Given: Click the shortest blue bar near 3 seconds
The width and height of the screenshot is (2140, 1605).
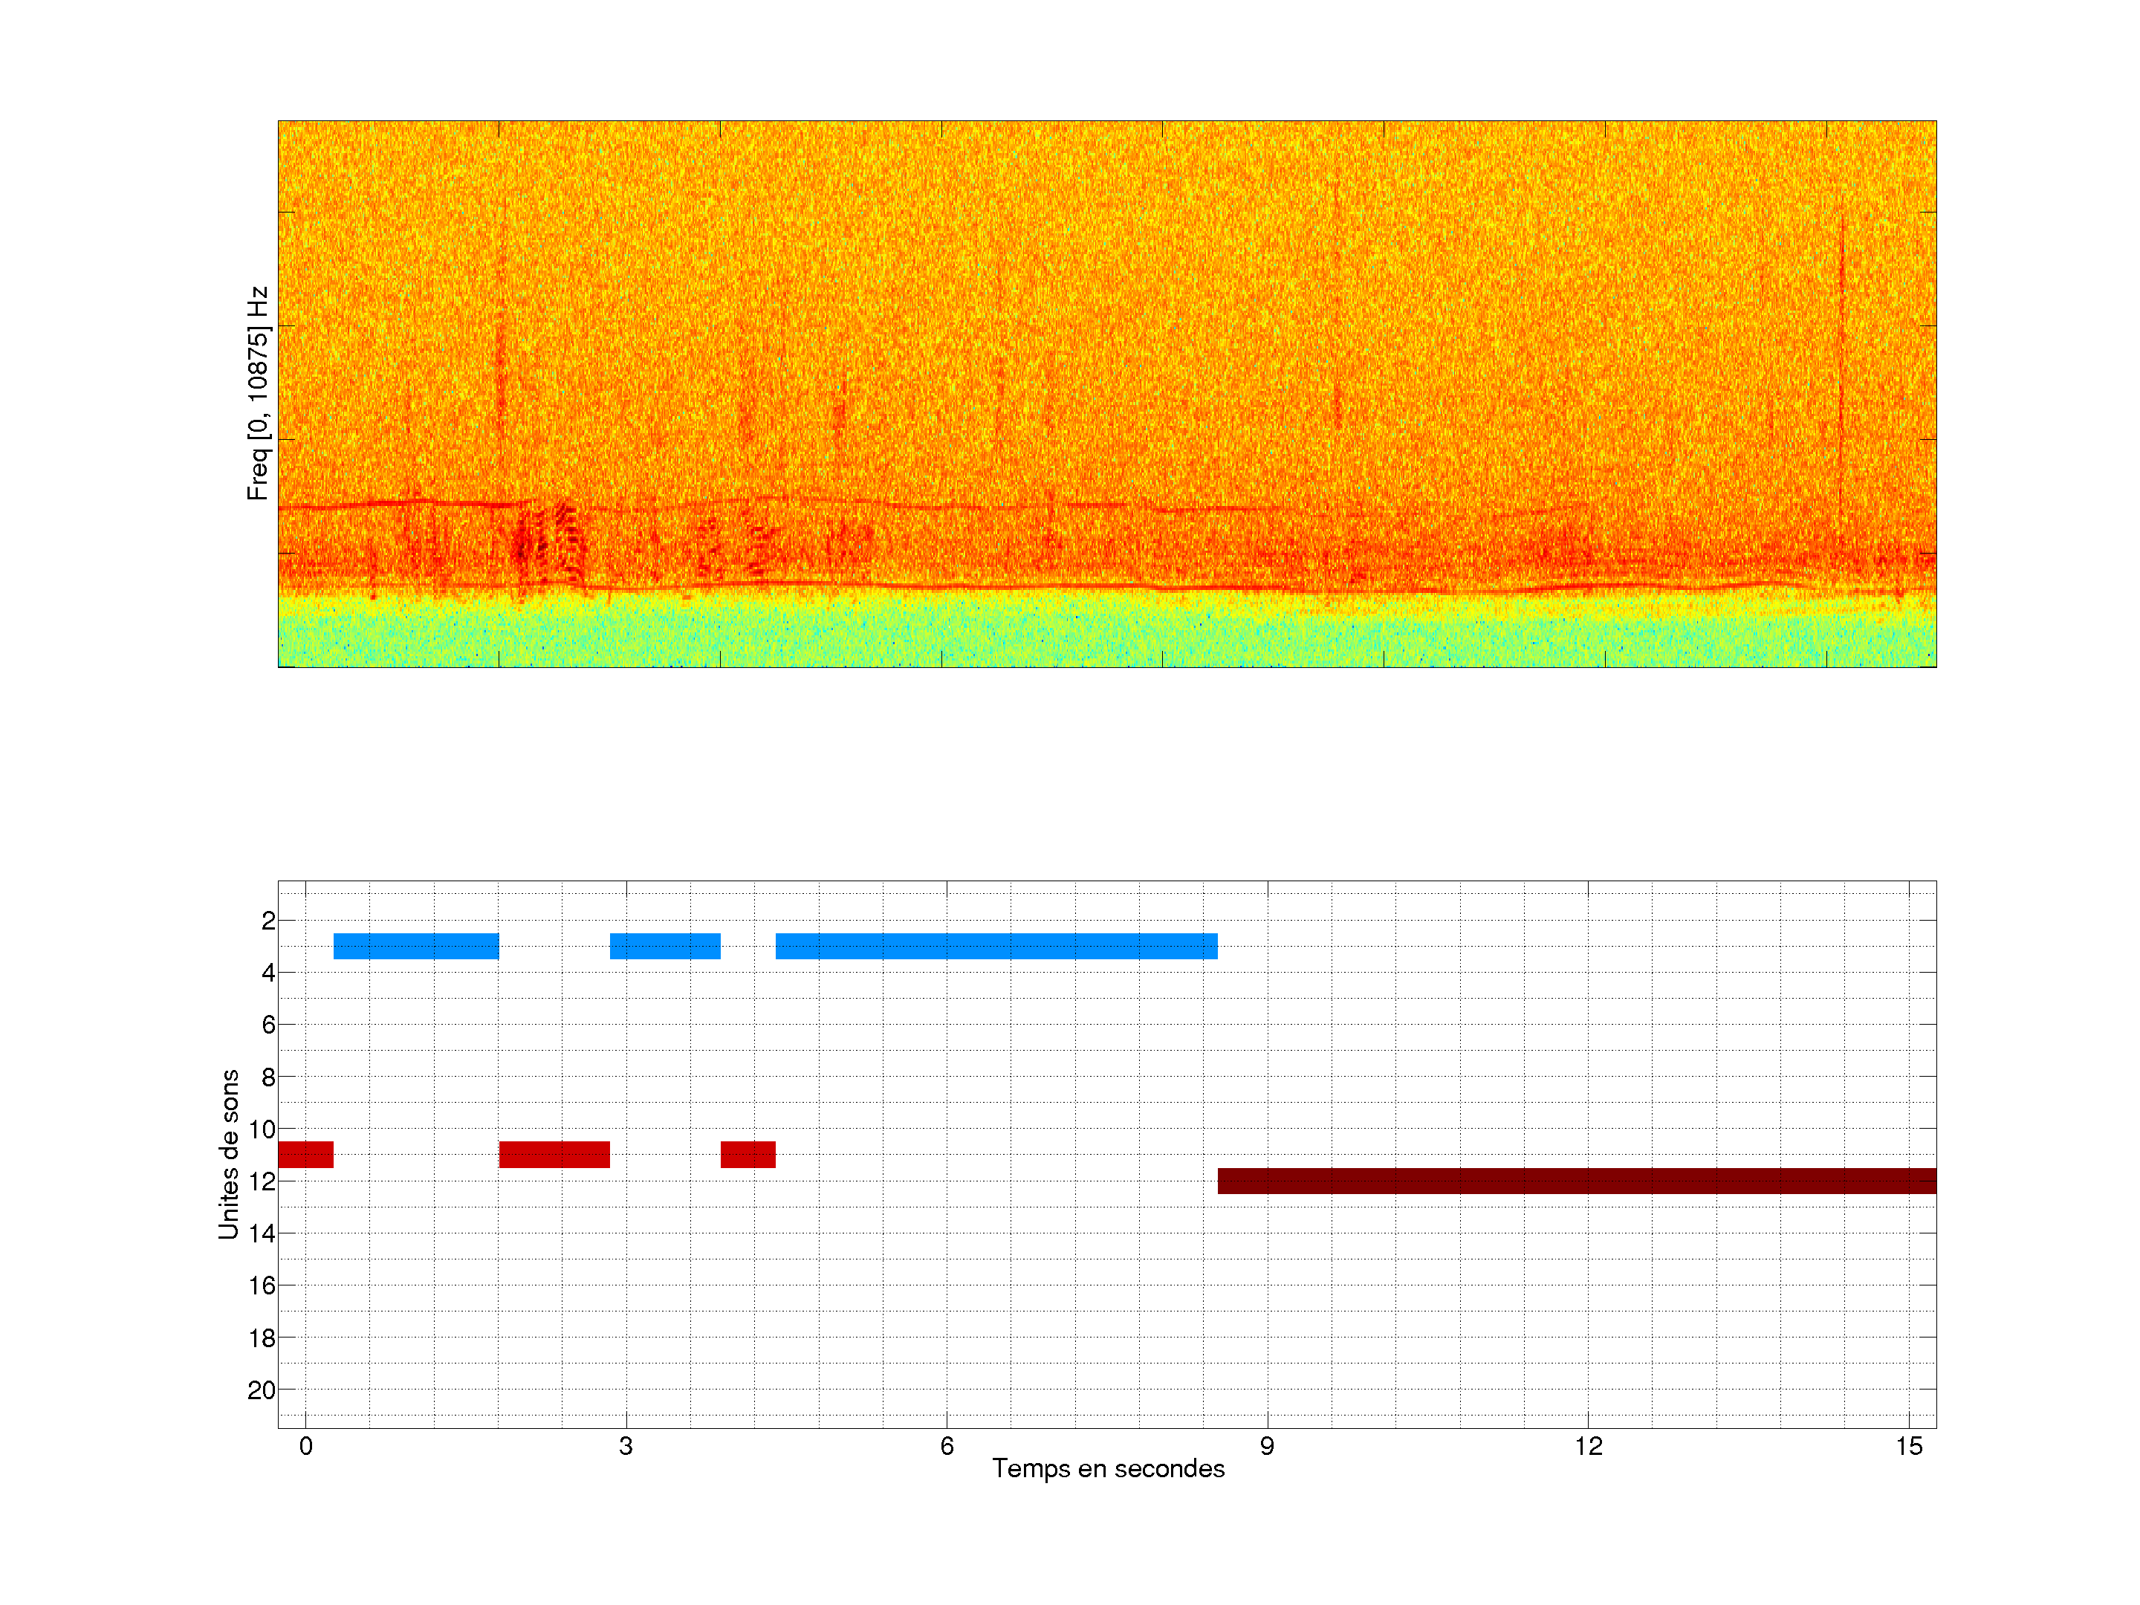Looking at the screenshot, I should (x=664, y=946).
